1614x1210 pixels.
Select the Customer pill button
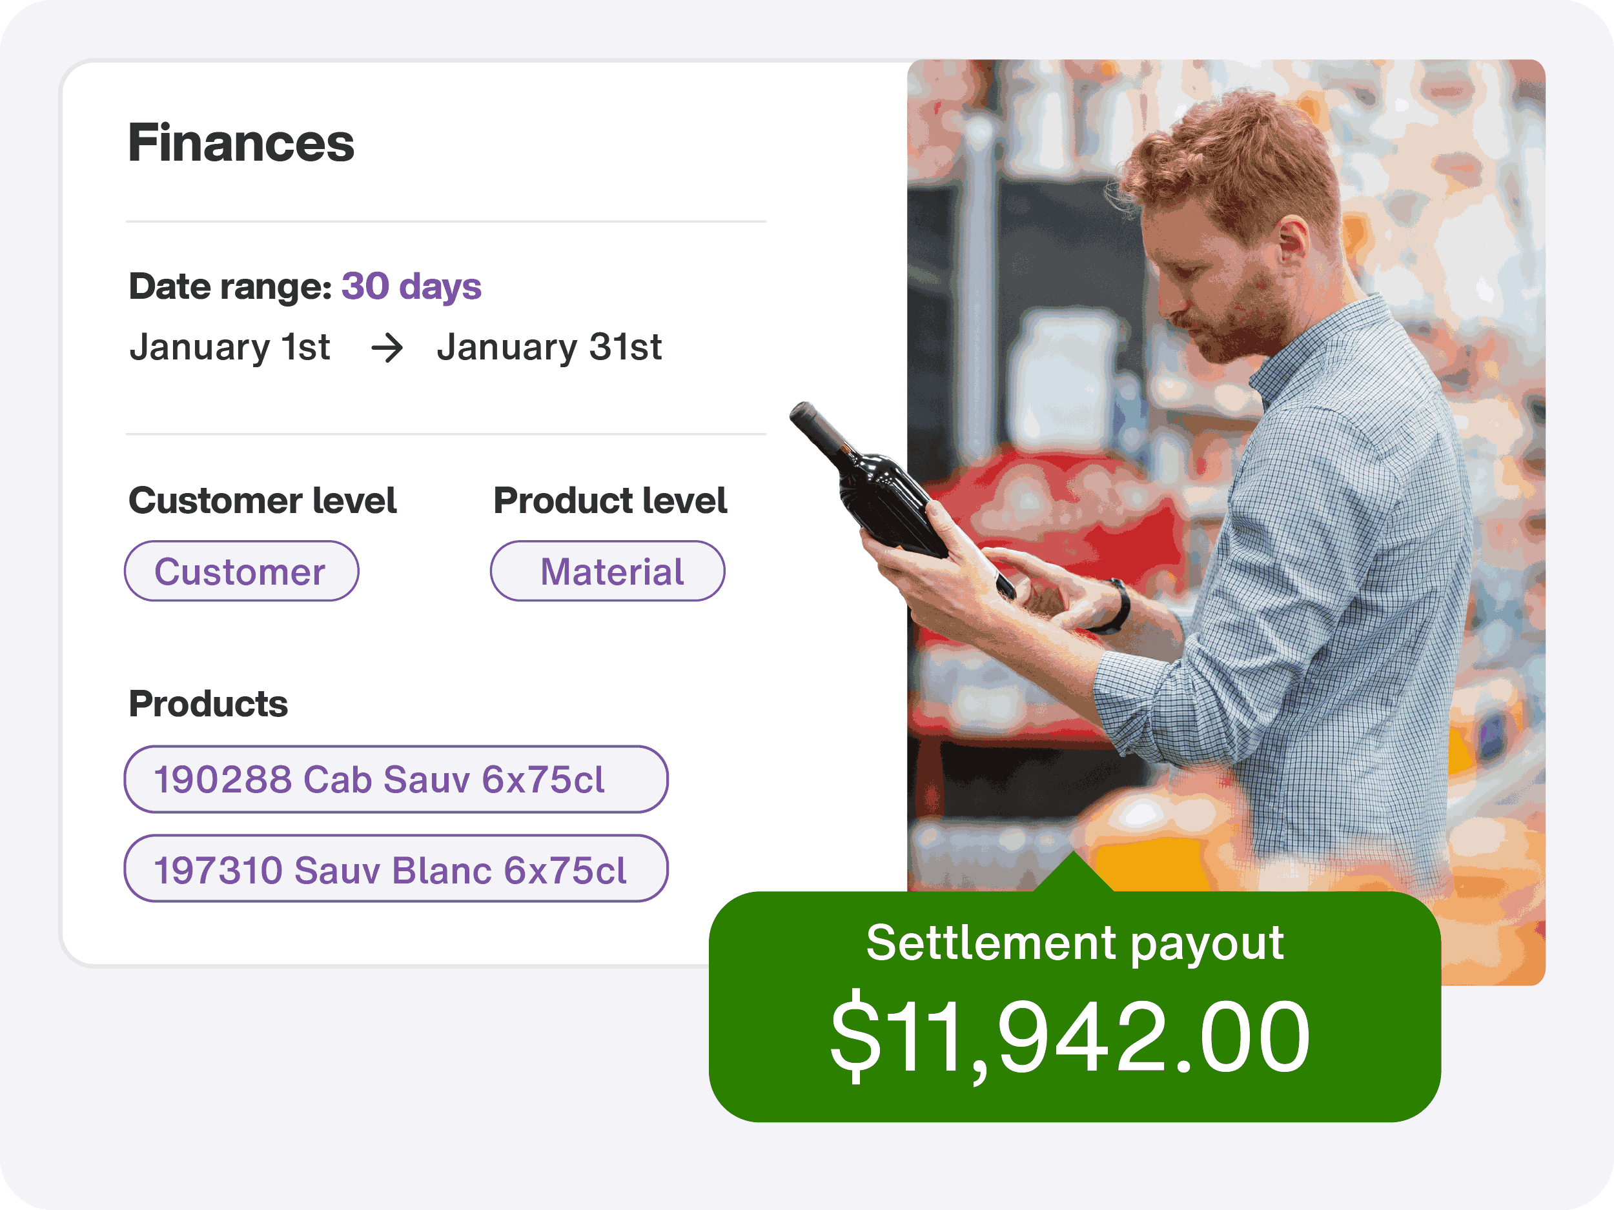point(241,571)
